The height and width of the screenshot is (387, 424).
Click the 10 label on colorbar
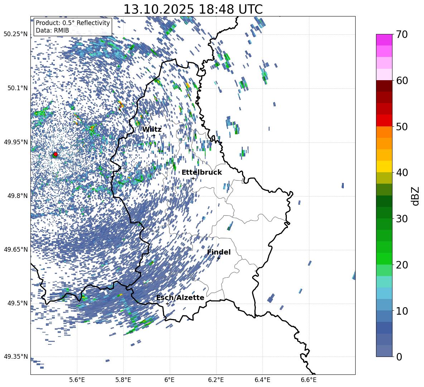401,311
